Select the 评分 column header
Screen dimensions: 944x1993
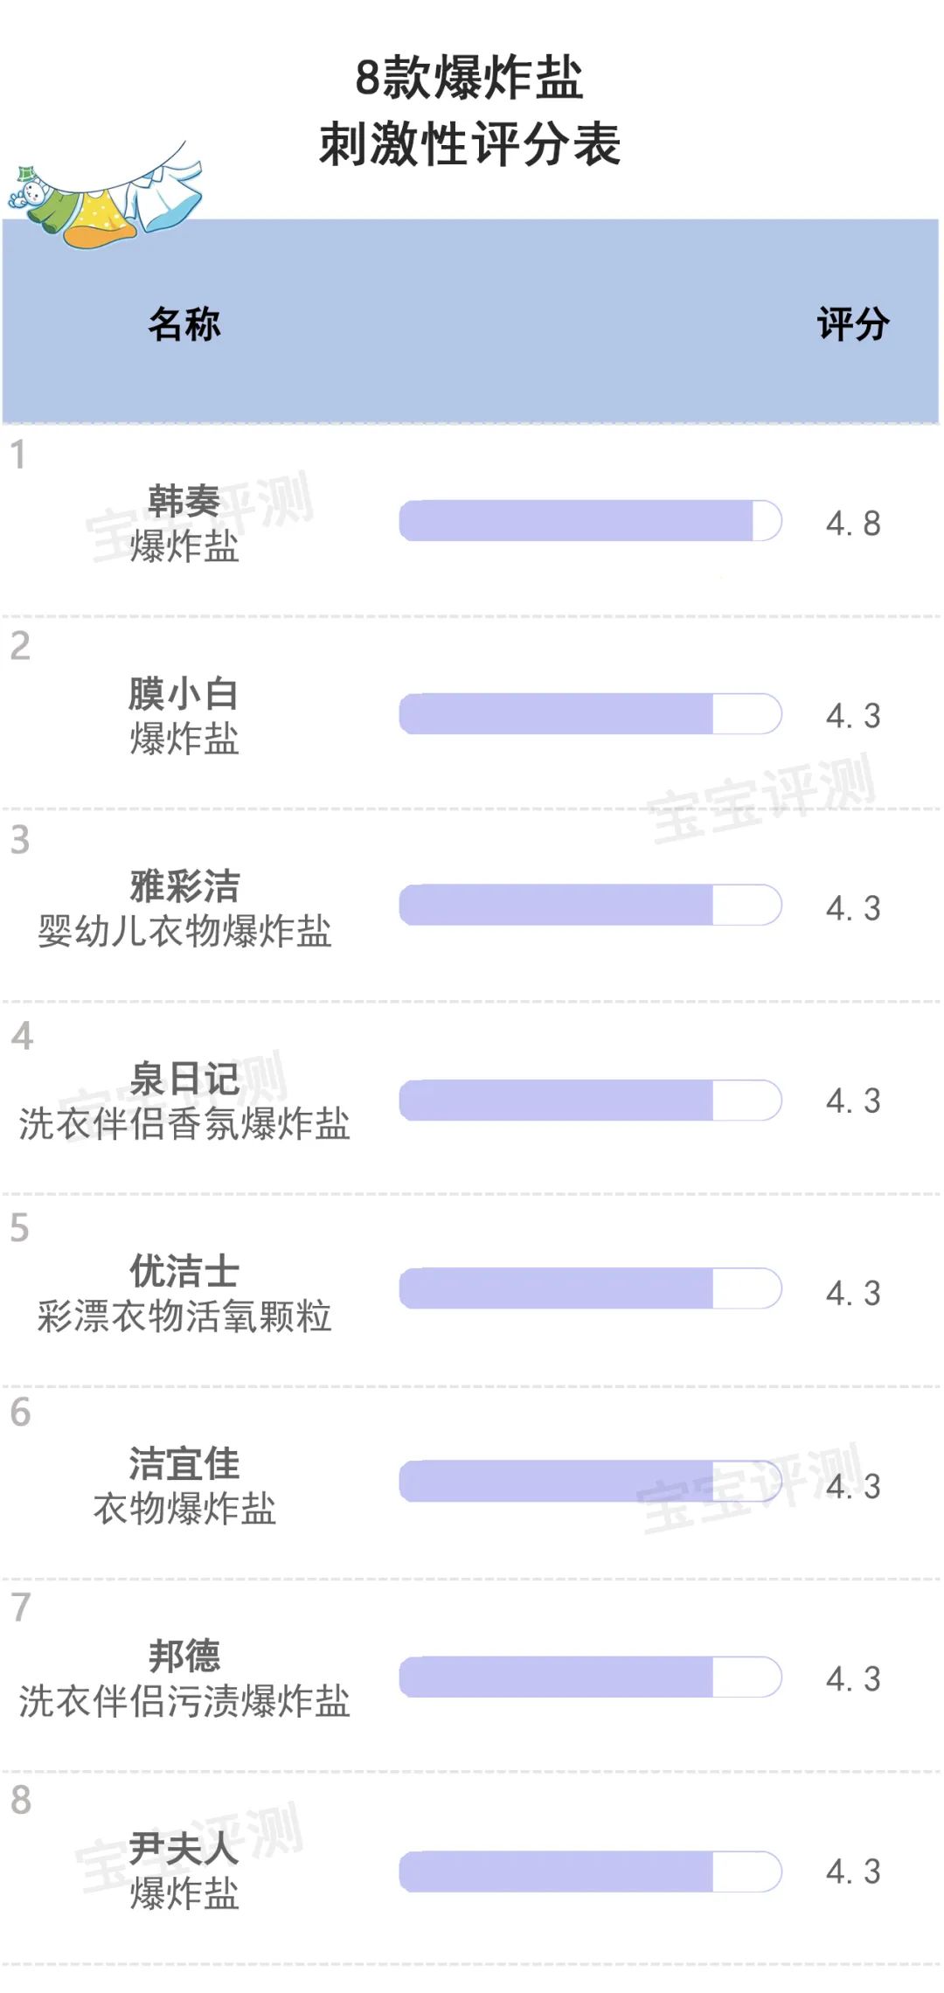click(x=852, y=324)
